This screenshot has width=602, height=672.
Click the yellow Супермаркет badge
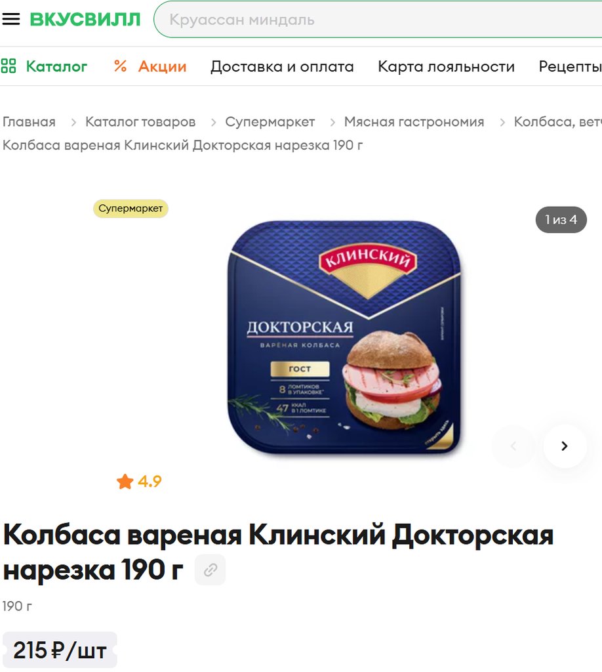[x=130, y=209]
